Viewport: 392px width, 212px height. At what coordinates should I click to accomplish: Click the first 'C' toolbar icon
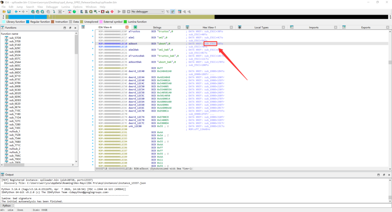click(168, 12)
